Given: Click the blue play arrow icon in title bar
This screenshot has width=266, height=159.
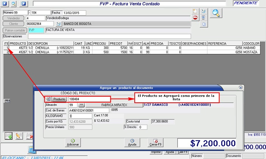Looking at the screenshot, I should tap(23, 4).
